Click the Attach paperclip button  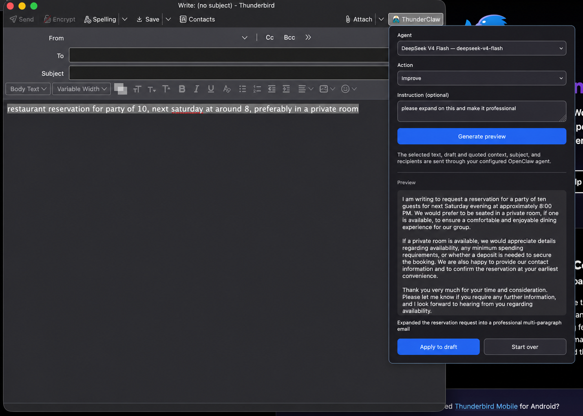358,19
